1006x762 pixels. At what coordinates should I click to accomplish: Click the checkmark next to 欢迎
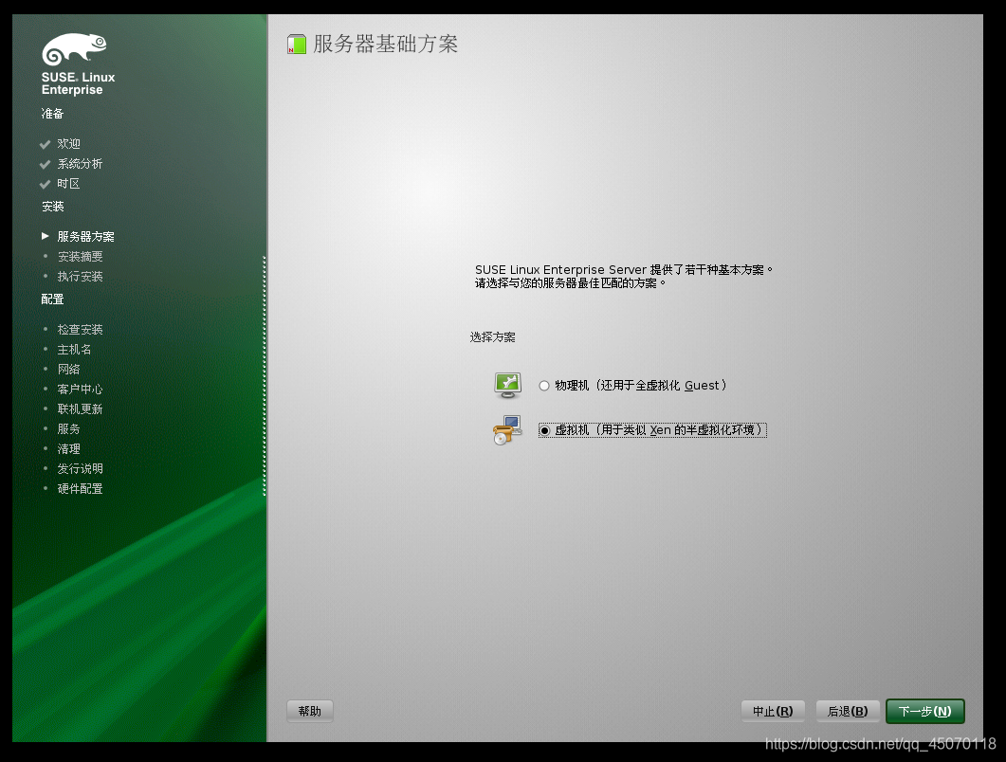click(x=45, y=144)
